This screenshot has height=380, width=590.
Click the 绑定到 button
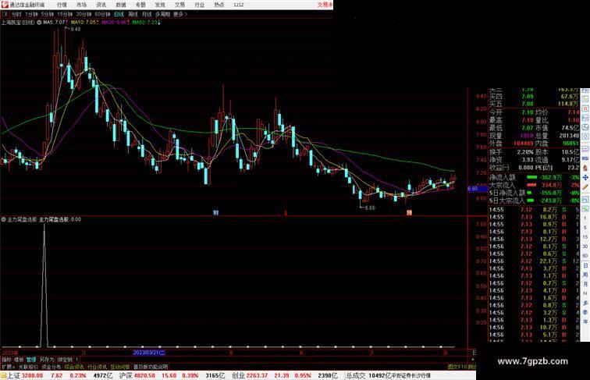tap(64, 360)
